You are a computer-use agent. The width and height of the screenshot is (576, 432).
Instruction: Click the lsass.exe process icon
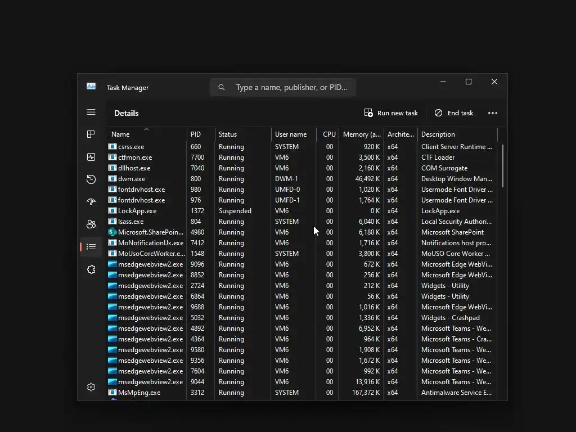[112, 222]
